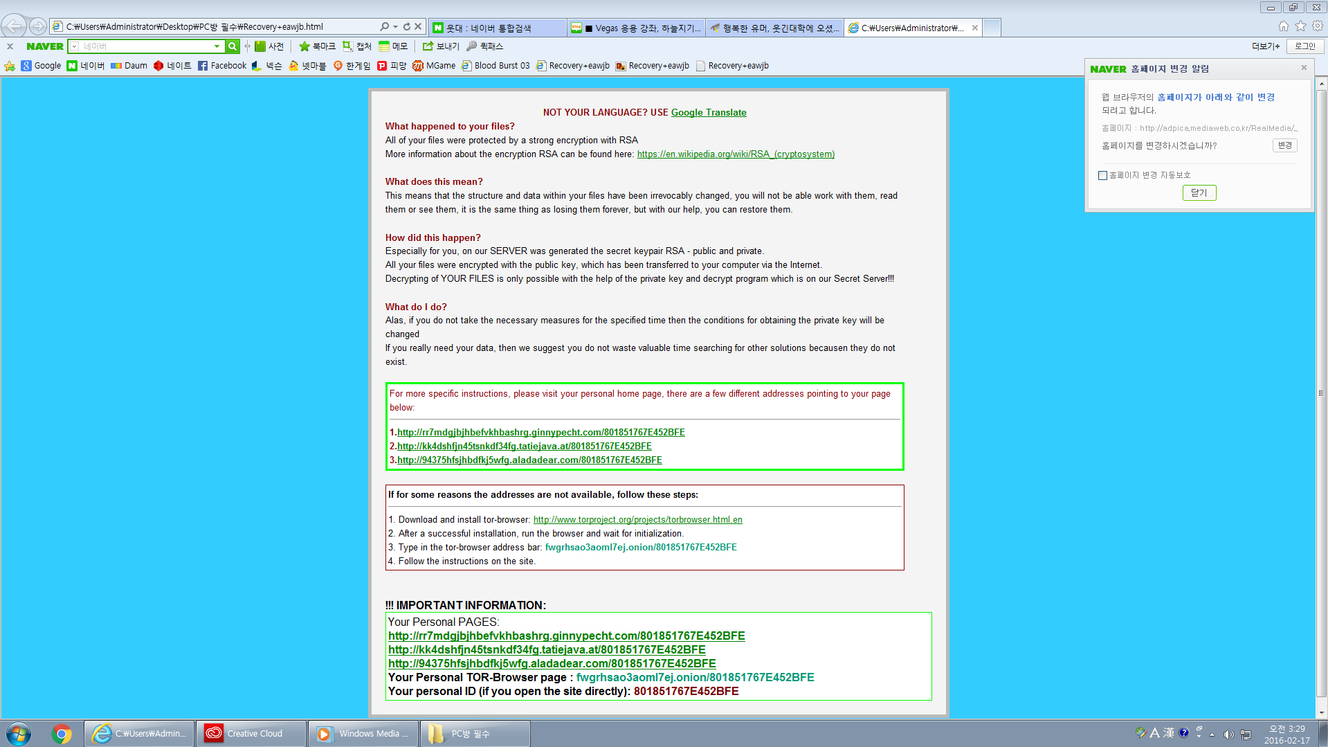Click the address bar file path

[194, 26]
